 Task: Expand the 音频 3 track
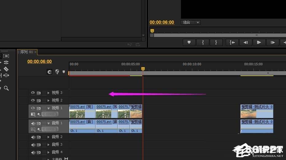coord(48,145)
